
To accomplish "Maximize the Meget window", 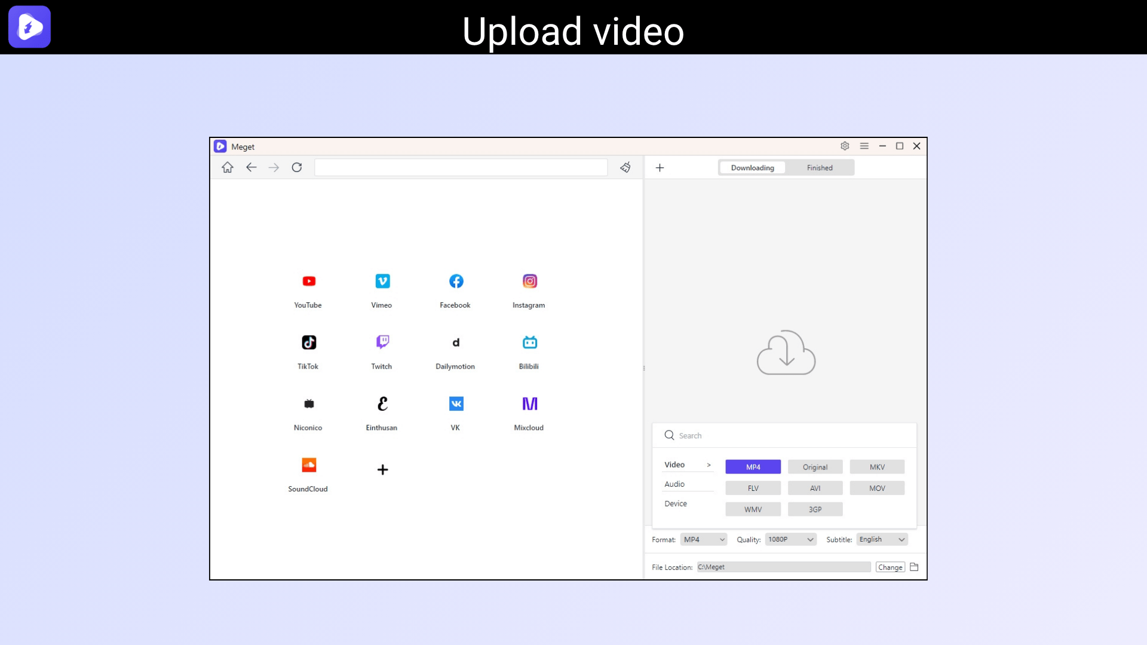I will click(899, 146).
